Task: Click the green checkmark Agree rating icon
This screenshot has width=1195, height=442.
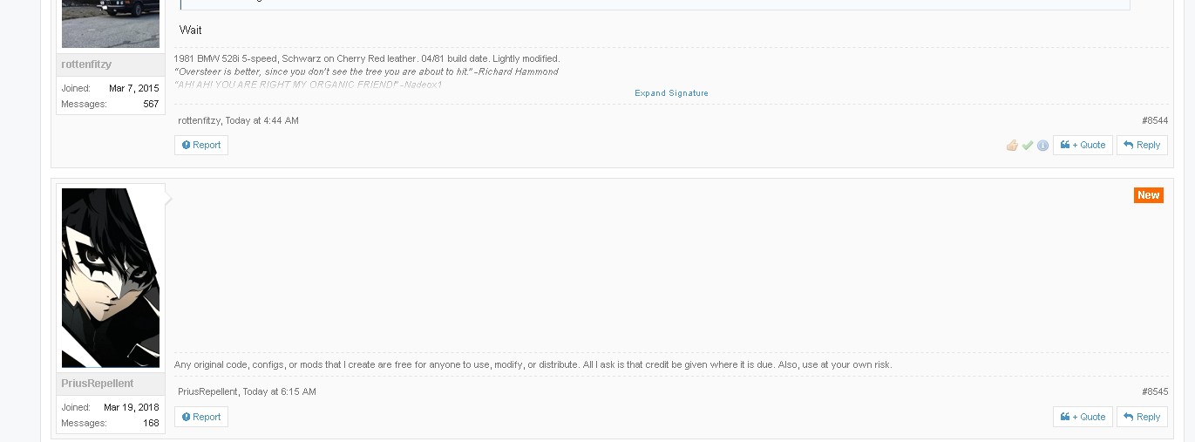Action: pos(1028,146)
